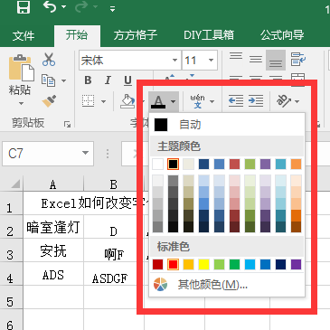
Task: Select the standard purple color swatch
Action: coord(296,265)
